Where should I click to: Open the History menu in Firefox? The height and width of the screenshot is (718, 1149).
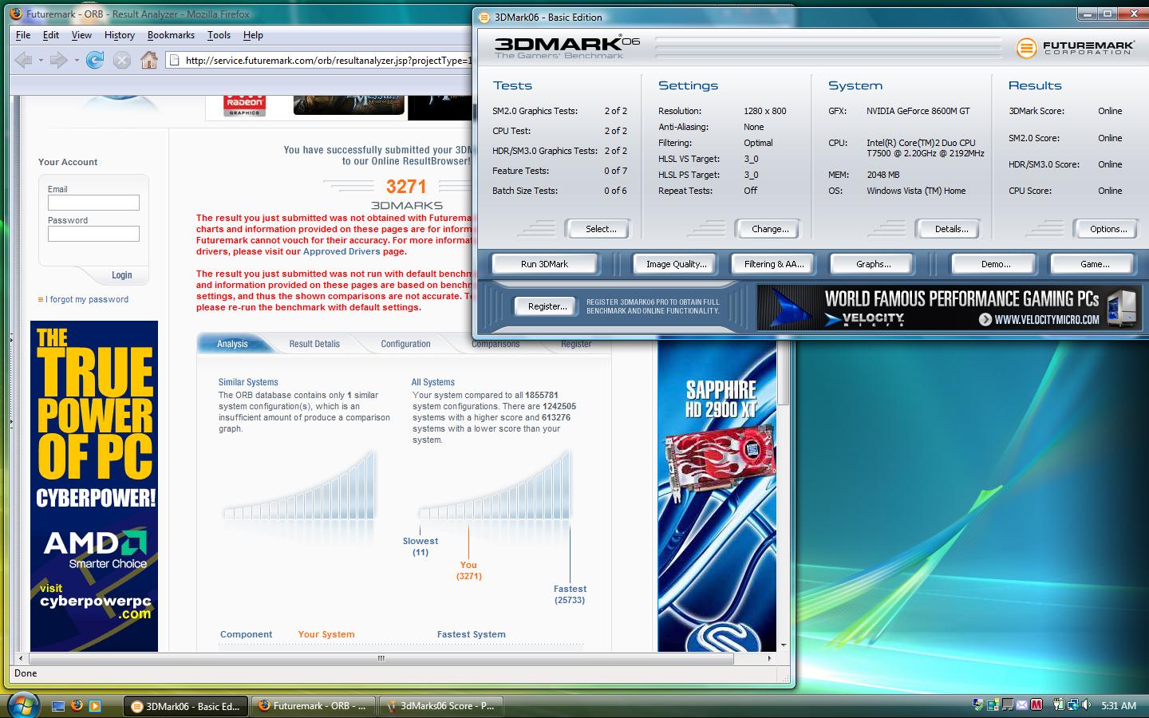[x=120, y=35]
